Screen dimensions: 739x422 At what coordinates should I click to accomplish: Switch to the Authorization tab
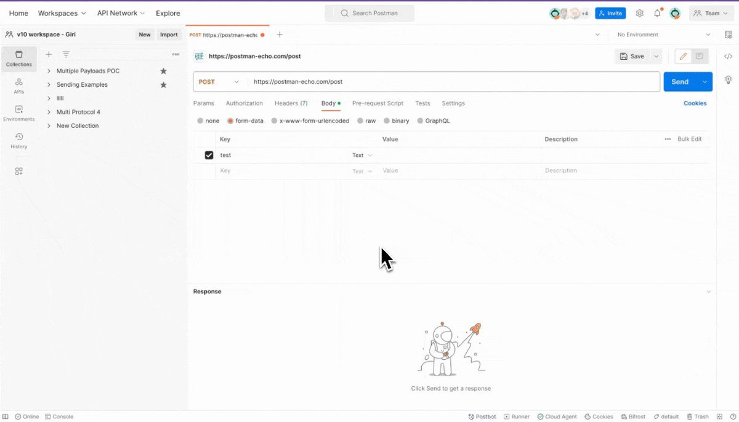pos(244,103)
